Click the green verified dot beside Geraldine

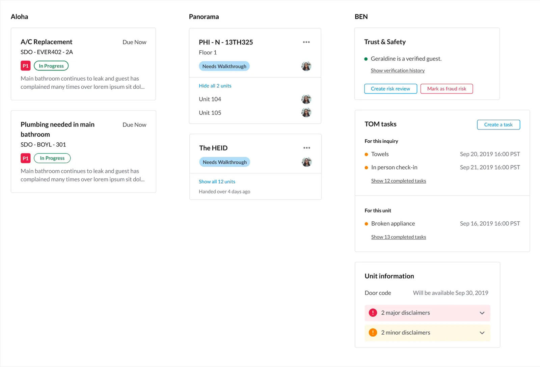[366, 59]
